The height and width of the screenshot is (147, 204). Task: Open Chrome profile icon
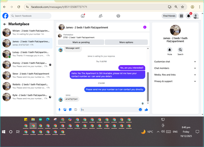coord(192,7)
